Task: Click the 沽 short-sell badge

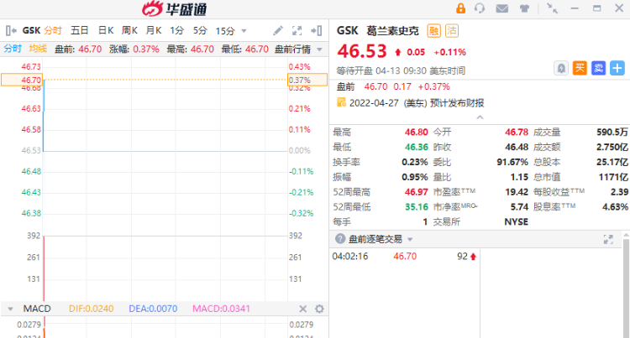Action: (x=452, y=31)
